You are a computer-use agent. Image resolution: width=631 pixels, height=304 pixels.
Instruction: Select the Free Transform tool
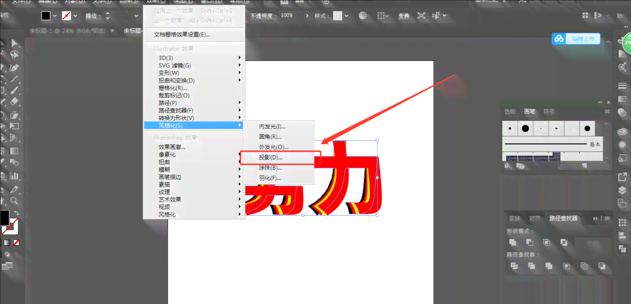15,126
